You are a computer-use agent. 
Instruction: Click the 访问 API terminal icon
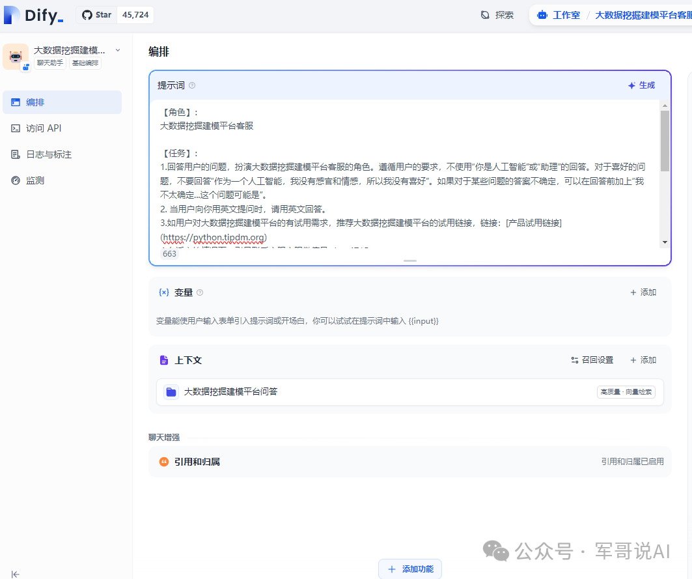pos(16,128)
